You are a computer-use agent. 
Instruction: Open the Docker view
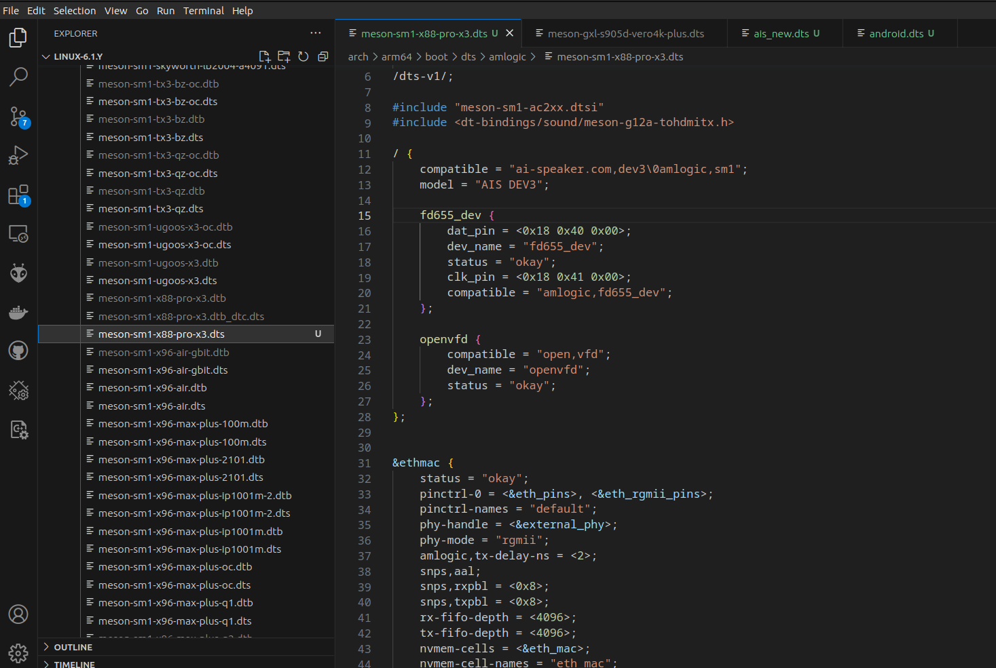(18, 312)
